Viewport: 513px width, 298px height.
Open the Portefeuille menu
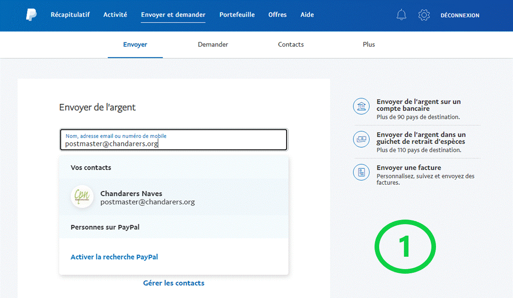[237, 15]
